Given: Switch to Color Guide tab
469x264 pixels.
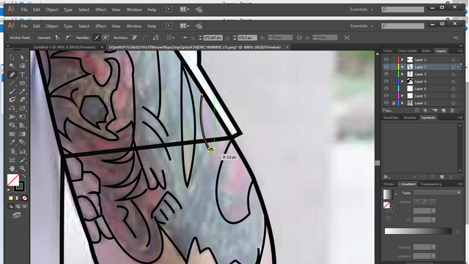Looking at the screenshot, I should 407,50.
